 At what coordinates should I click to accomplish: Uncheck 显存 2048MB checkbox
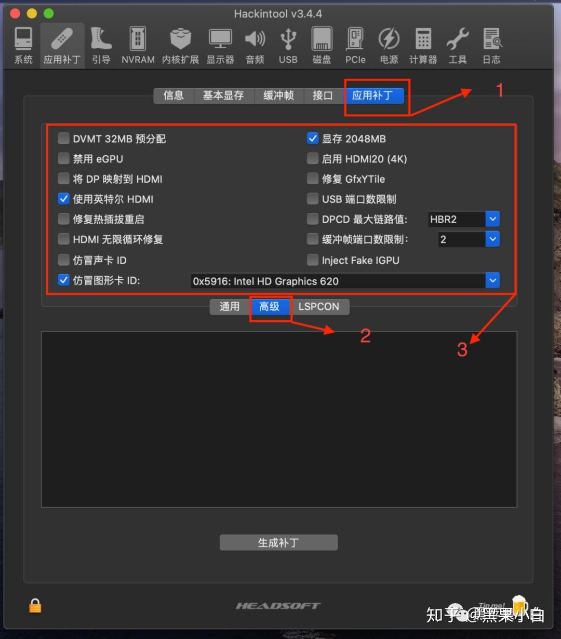312,138
